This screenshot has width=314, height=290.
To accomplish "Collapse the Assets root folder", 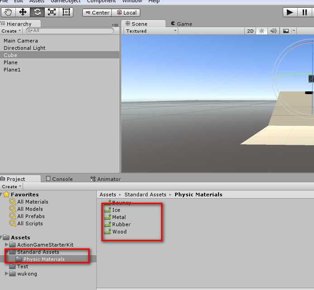I will (1, 238).
